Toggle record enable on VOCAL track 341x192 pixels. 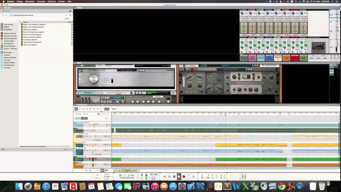click(92, 130)
